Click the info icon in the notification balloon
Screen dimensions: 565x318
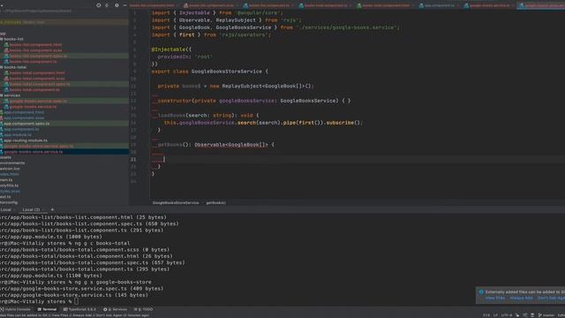coord(481,292)
